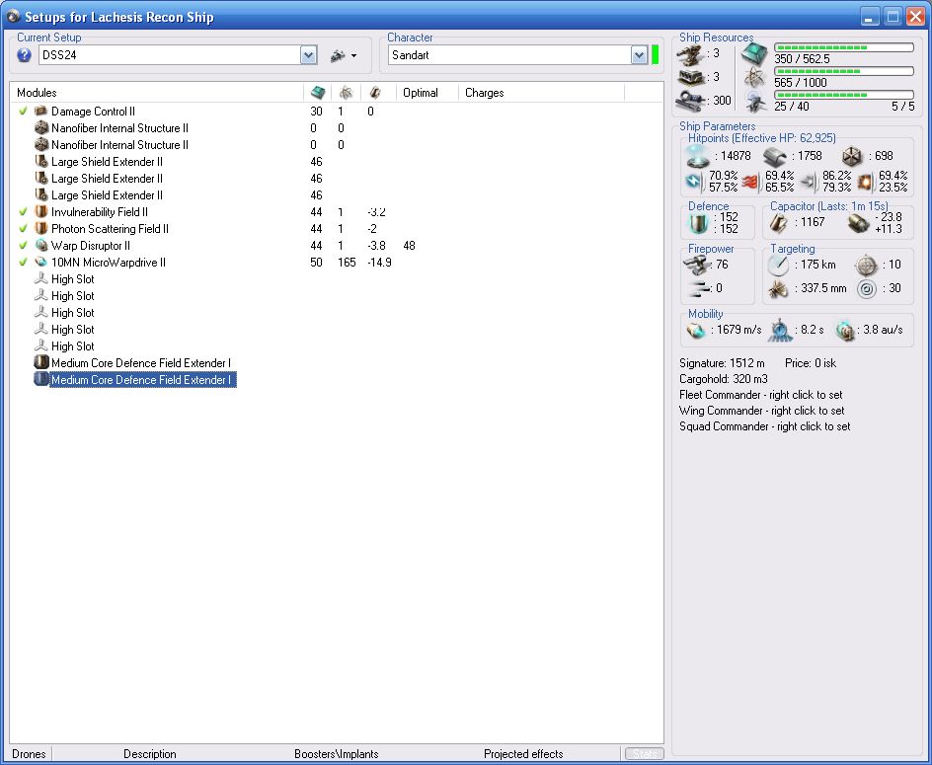This screenshot has width=932, height=765.
Task: Click the CPU column header icon
Action: 317,92
